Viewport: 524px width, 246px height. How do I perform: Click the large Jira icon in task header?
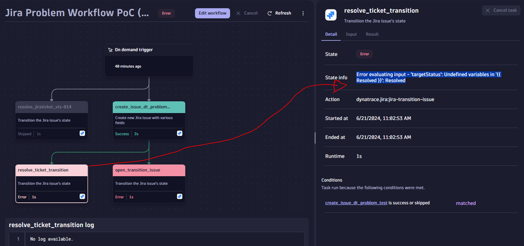[331, 15]
